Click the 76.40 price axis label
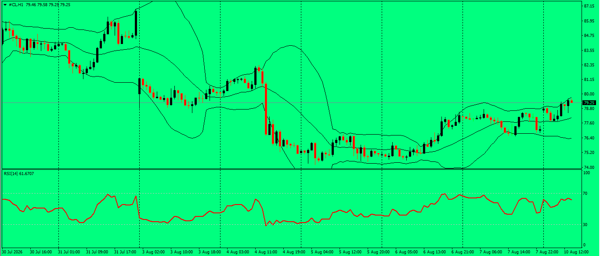 pos(589,138)
